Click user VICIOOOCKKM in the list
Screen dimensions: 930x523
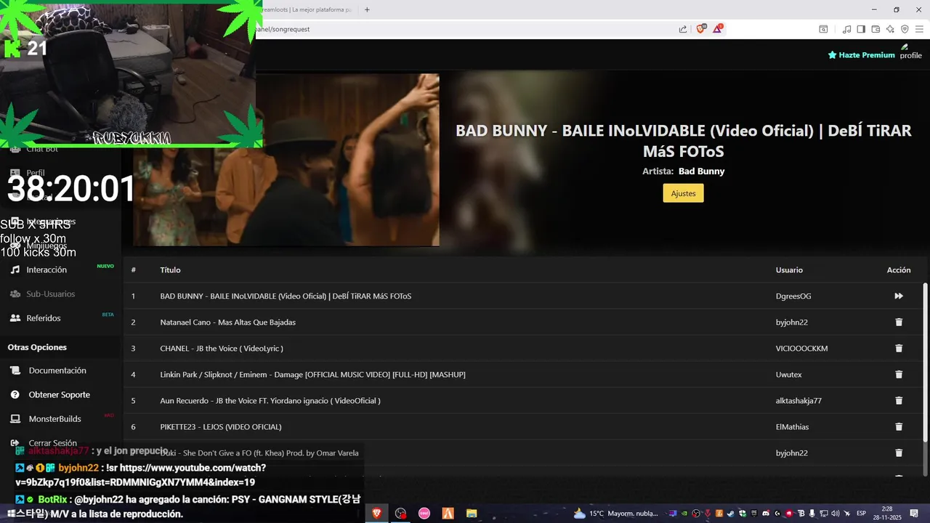(801, 348)
